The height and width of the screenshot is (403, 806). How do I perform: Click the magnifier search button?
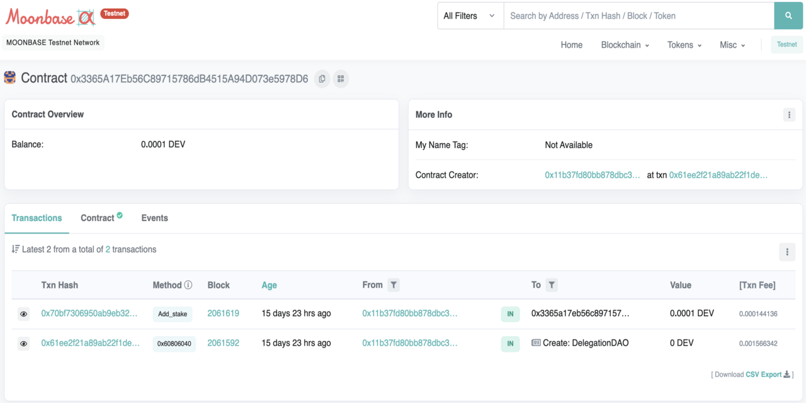click(788, 16)
